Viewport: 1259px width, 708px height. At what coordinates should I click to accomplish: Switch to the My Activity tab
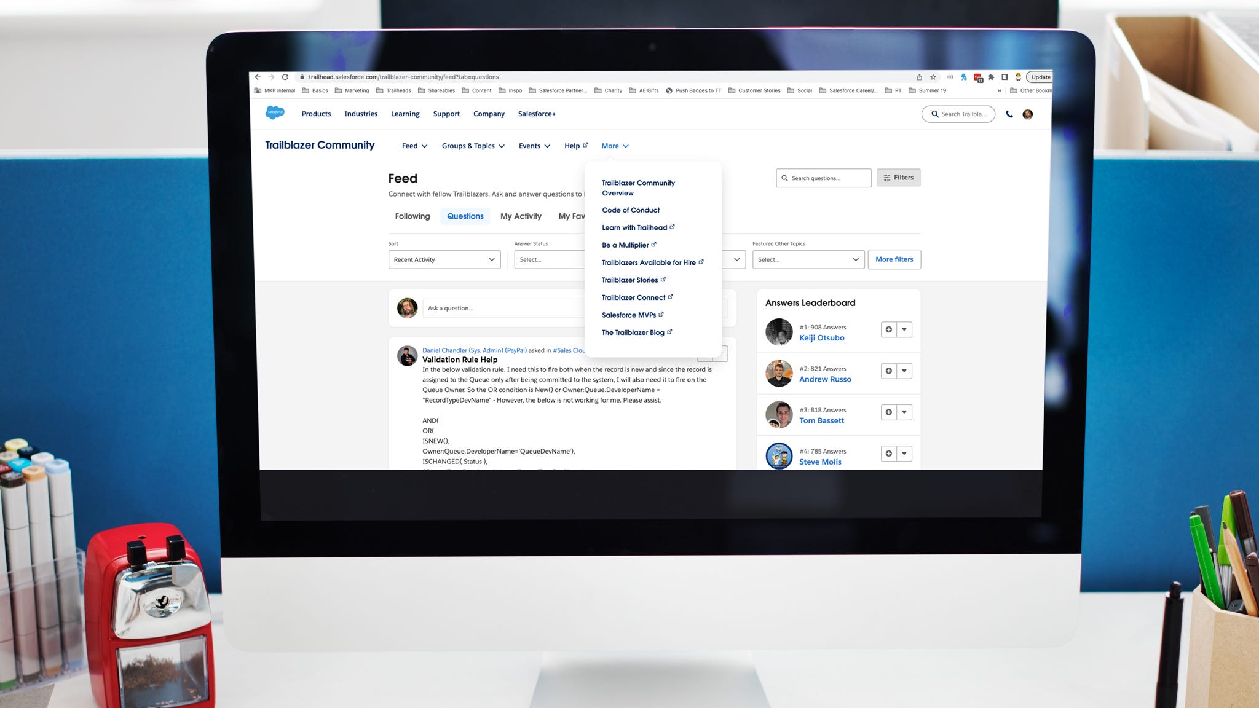coord(521,214)
